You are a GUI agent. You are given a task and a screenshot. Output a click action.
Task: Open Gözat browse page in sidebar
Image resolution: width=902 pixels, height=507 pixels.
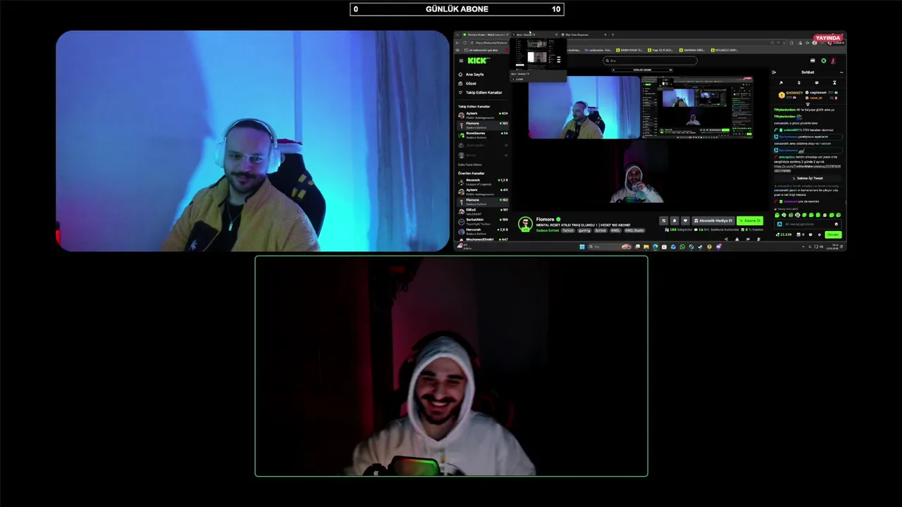click(467, 83)
